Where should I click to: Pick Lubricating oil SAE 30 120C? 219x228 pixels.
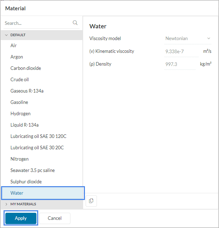tap(38, 136)
